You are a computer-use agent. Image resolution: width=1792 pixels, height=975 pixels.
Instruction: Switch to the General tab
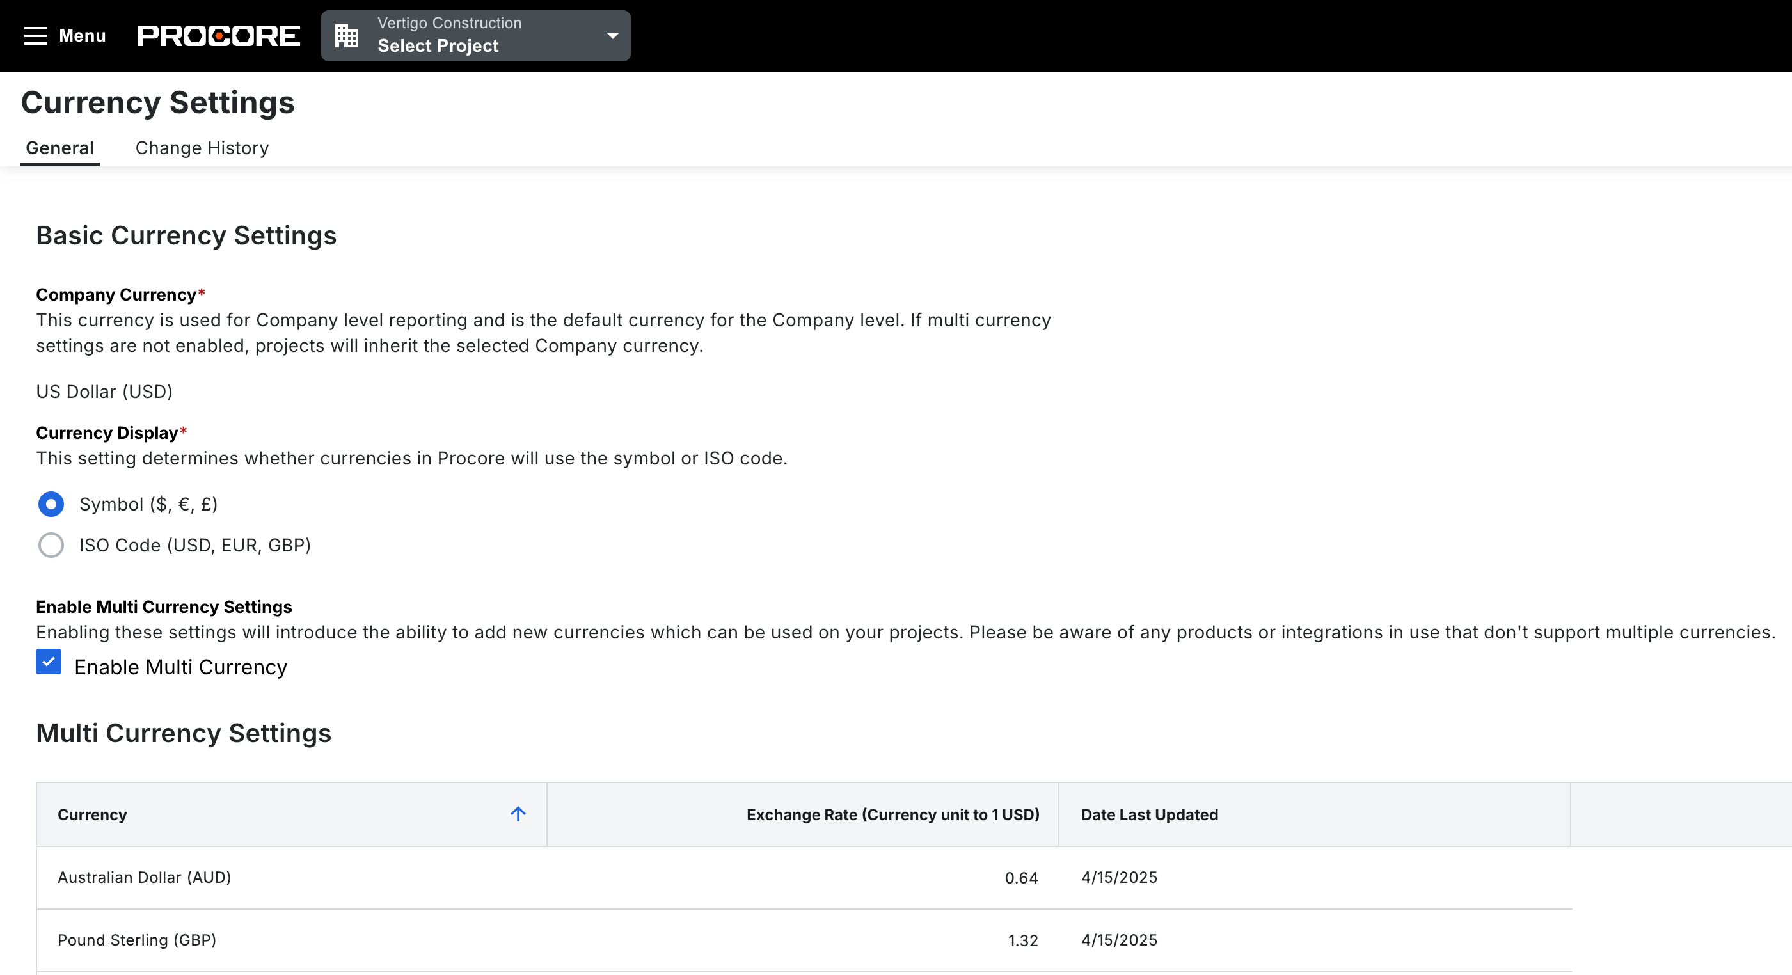(x=60, y=148)
